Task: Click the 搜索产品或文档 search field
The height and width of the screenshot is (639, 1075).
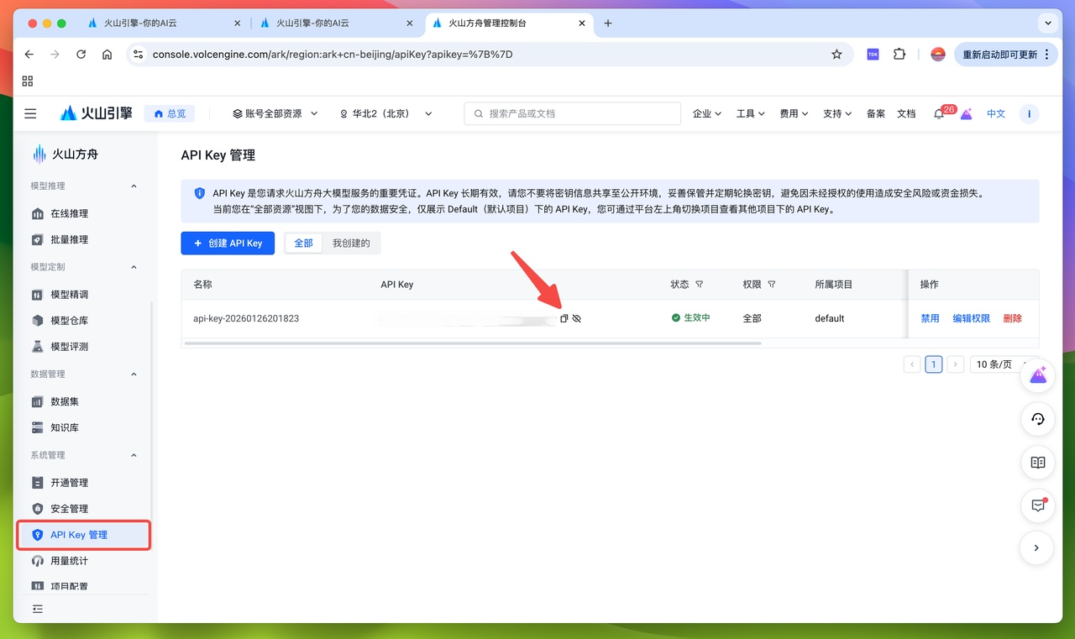Action: tap(572, 113)
